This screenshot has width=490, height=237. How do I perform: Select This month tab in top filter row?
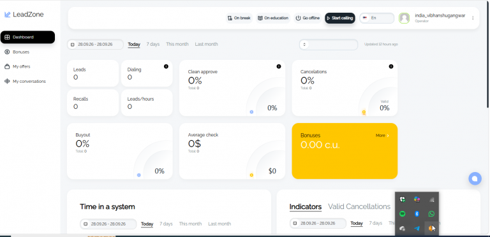[x=177, y=45]
